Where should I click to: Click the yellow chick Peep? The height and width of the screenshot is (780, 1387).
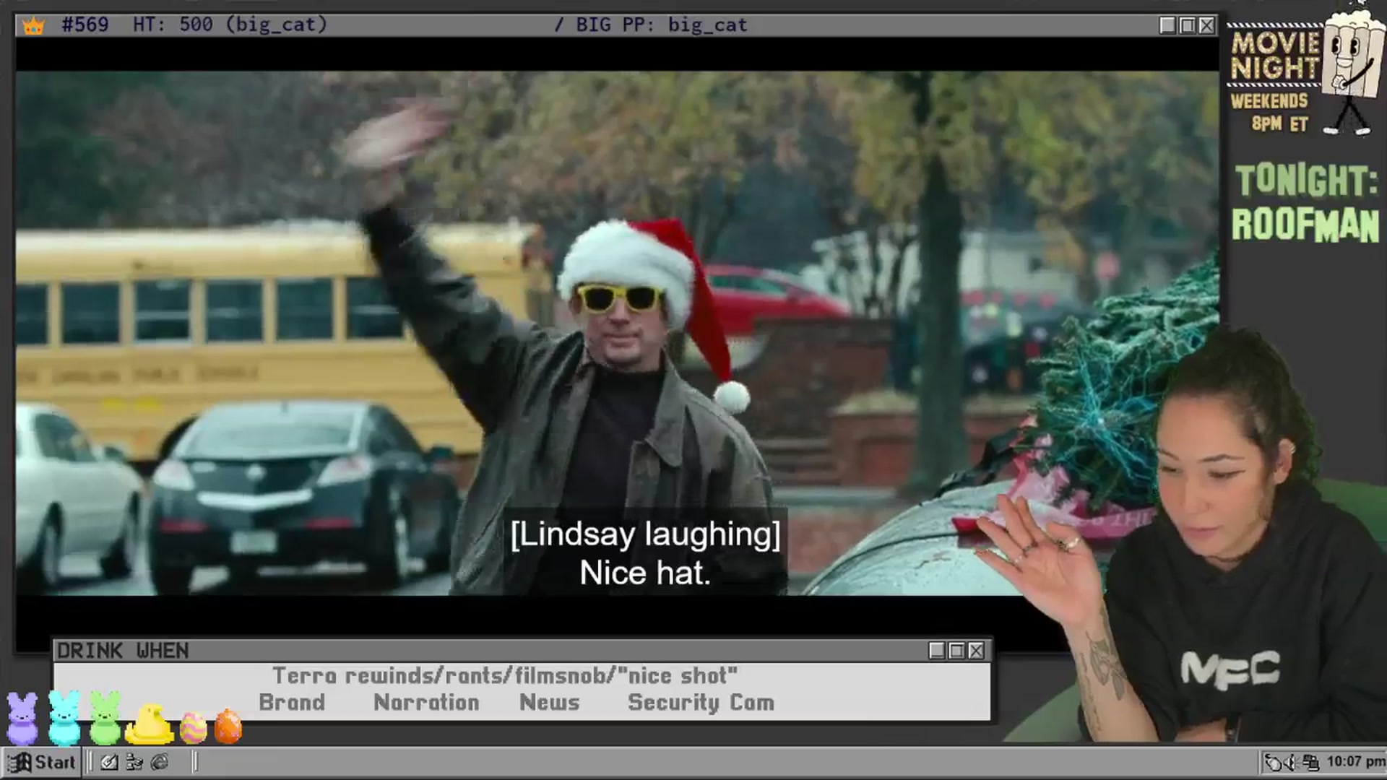150,724
